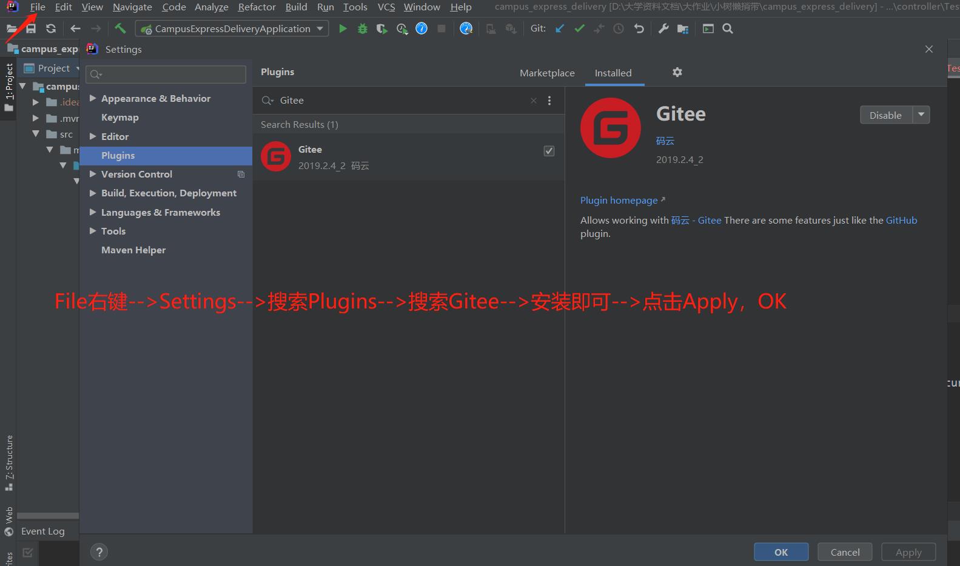Open the Project Structure folder icon
960x566 pixels.
point(683,28)
